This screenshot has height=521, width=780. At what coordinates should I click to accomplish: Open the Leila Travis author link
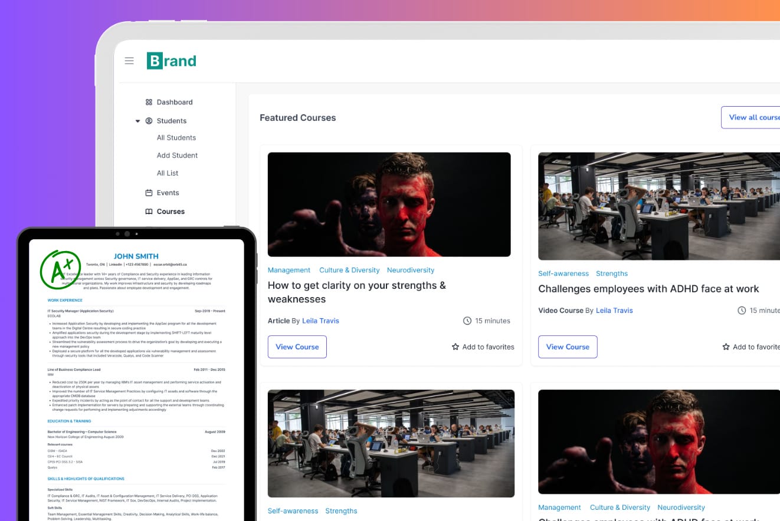(x=320, y=321)
